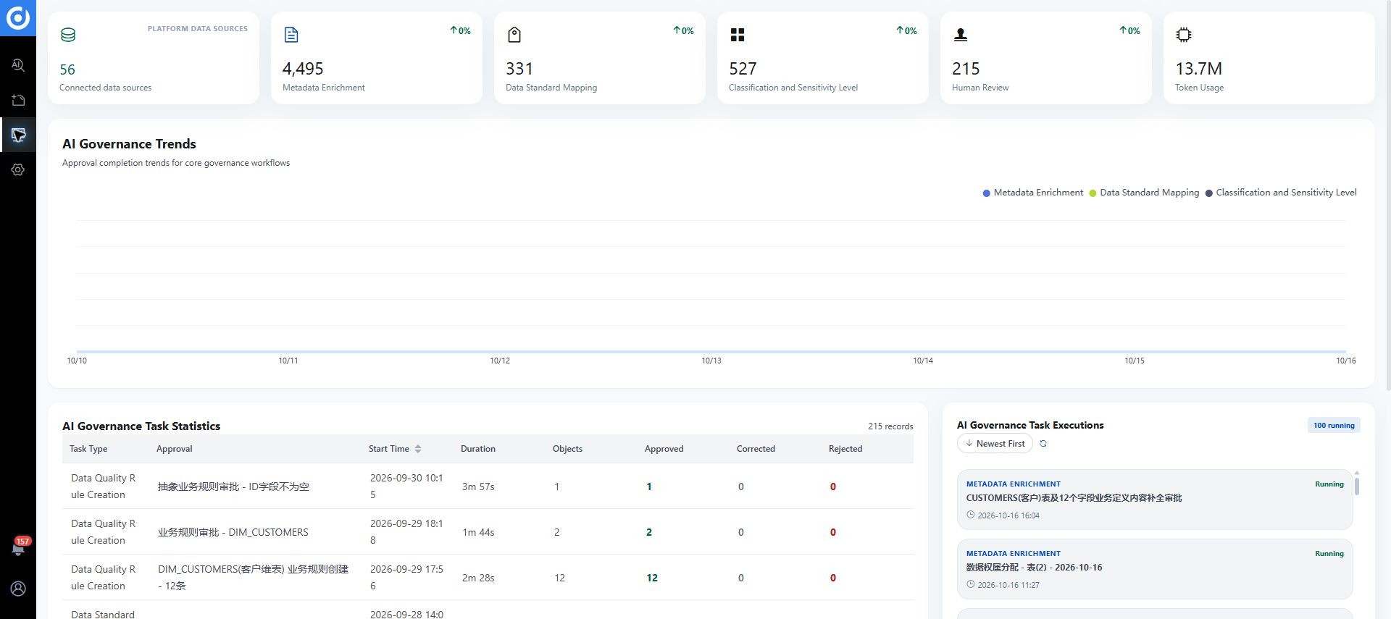This screenshot has width=1391, height=619.
Task: Click the Approval column header
Action: click(175, 449)
